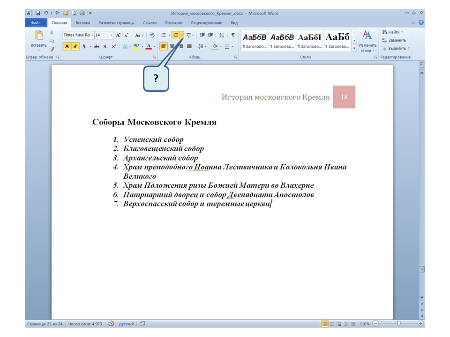
Task: Open the font size dropdown showing 14
Action: 112,35
